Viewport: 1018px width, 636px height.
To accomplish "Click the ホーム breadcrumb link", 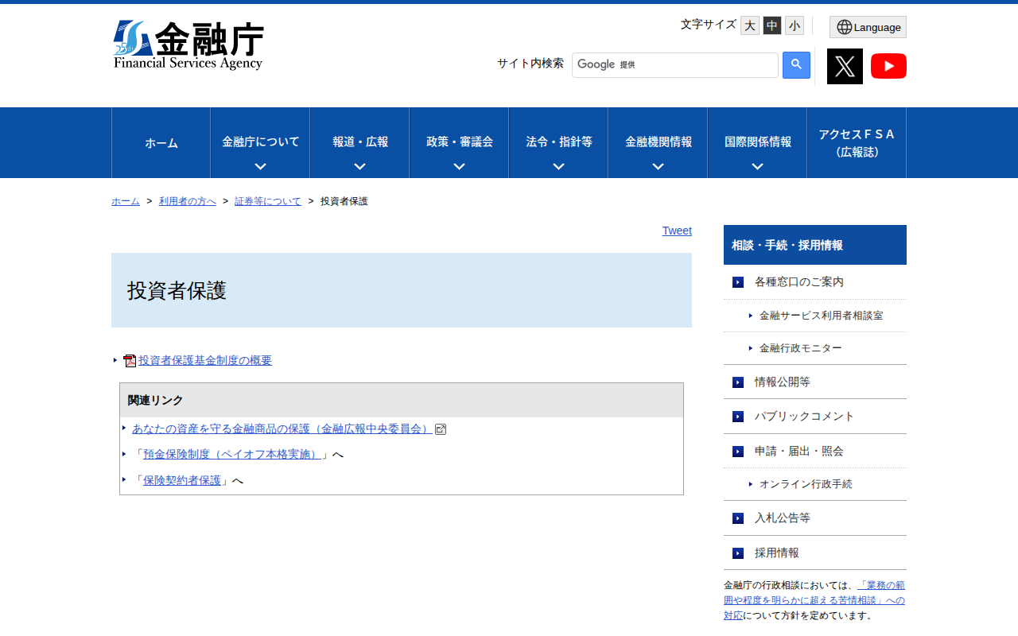I will coord(126,201).
